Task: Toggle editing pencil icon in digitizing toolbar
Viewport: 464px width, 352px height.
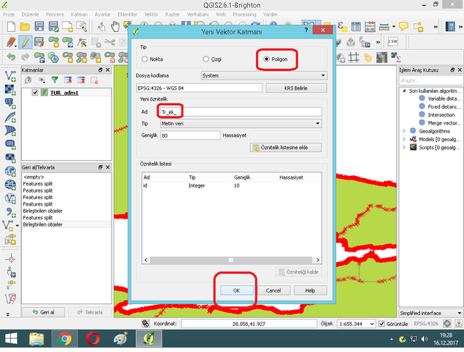Action: click(x=25, y=42)
